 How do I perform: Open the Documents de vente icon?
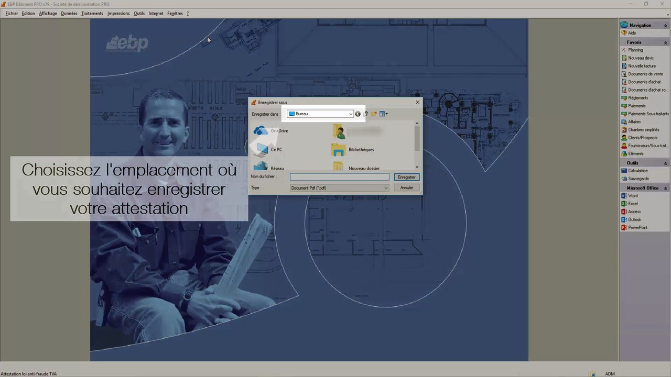coord(624,74)
